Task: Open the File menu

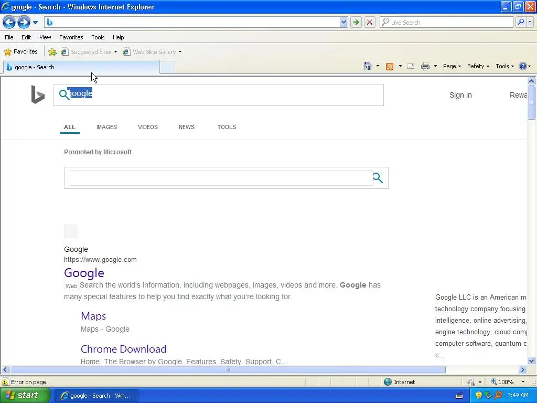Action: tap(9, 37)
